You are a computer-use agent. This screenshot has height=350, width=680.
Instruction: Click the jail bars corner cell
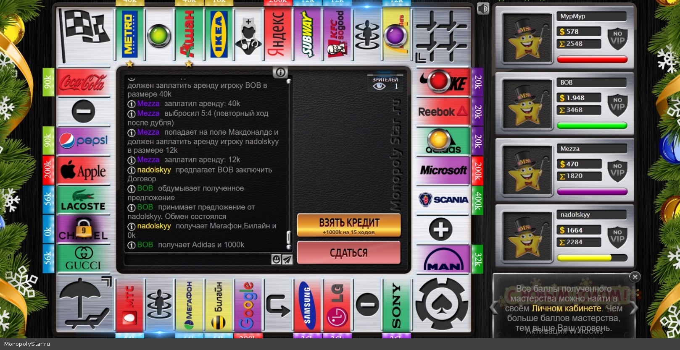(442, 36)
